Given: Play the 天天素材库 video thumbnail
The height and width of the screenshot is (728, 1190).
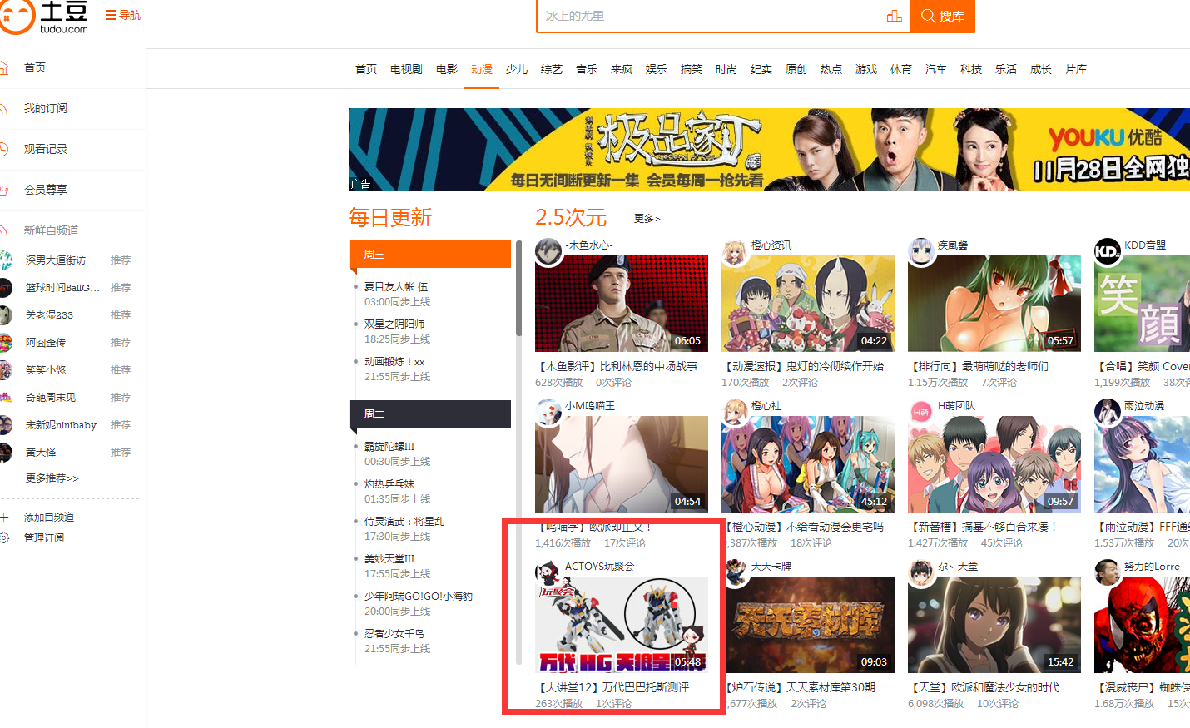Looking at the screenshot, I should (x=808, y=625).
